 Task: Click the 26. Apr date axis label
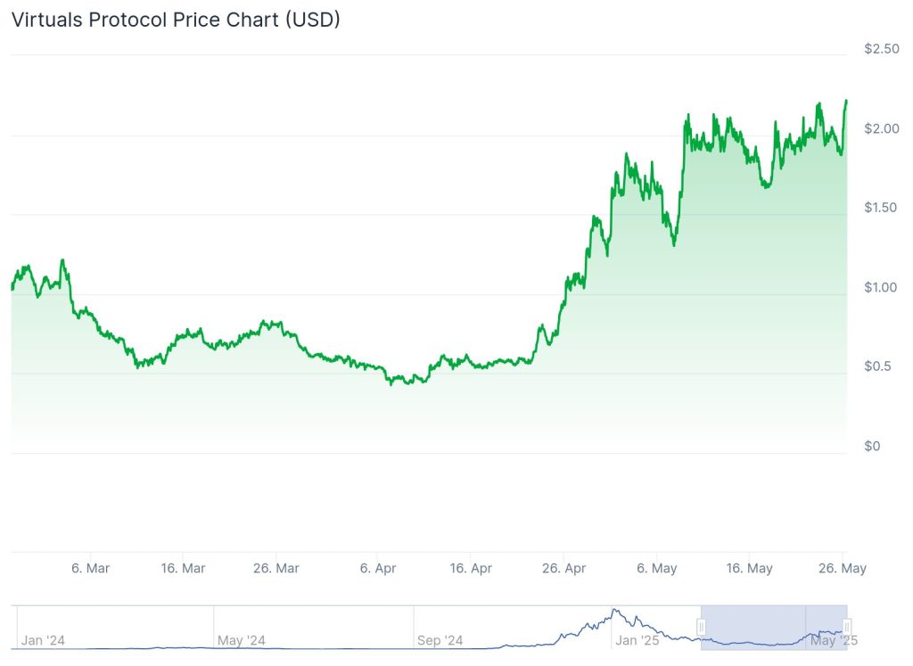point(563,568)
